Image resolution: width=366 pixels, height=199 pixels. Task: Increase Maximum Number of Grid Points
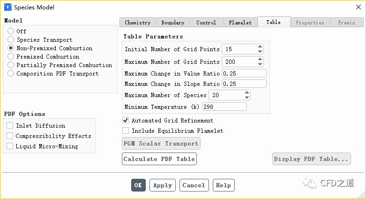tap(260, 59)
